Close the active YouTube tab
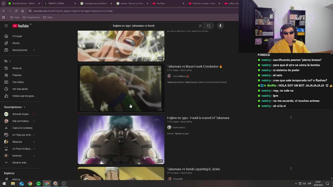This screenshot has height=187, width=333. pyautogui.click(x=183, y=3)
